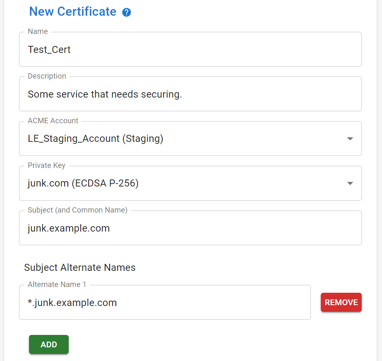The height and width of the screenshot is (361, 382).
Task: Click the Name field label
Action: 38,31
